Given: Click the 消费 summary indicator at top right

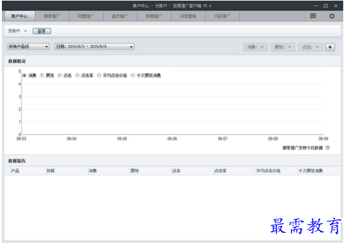Looking at the screenshot, I should [255, 47].
